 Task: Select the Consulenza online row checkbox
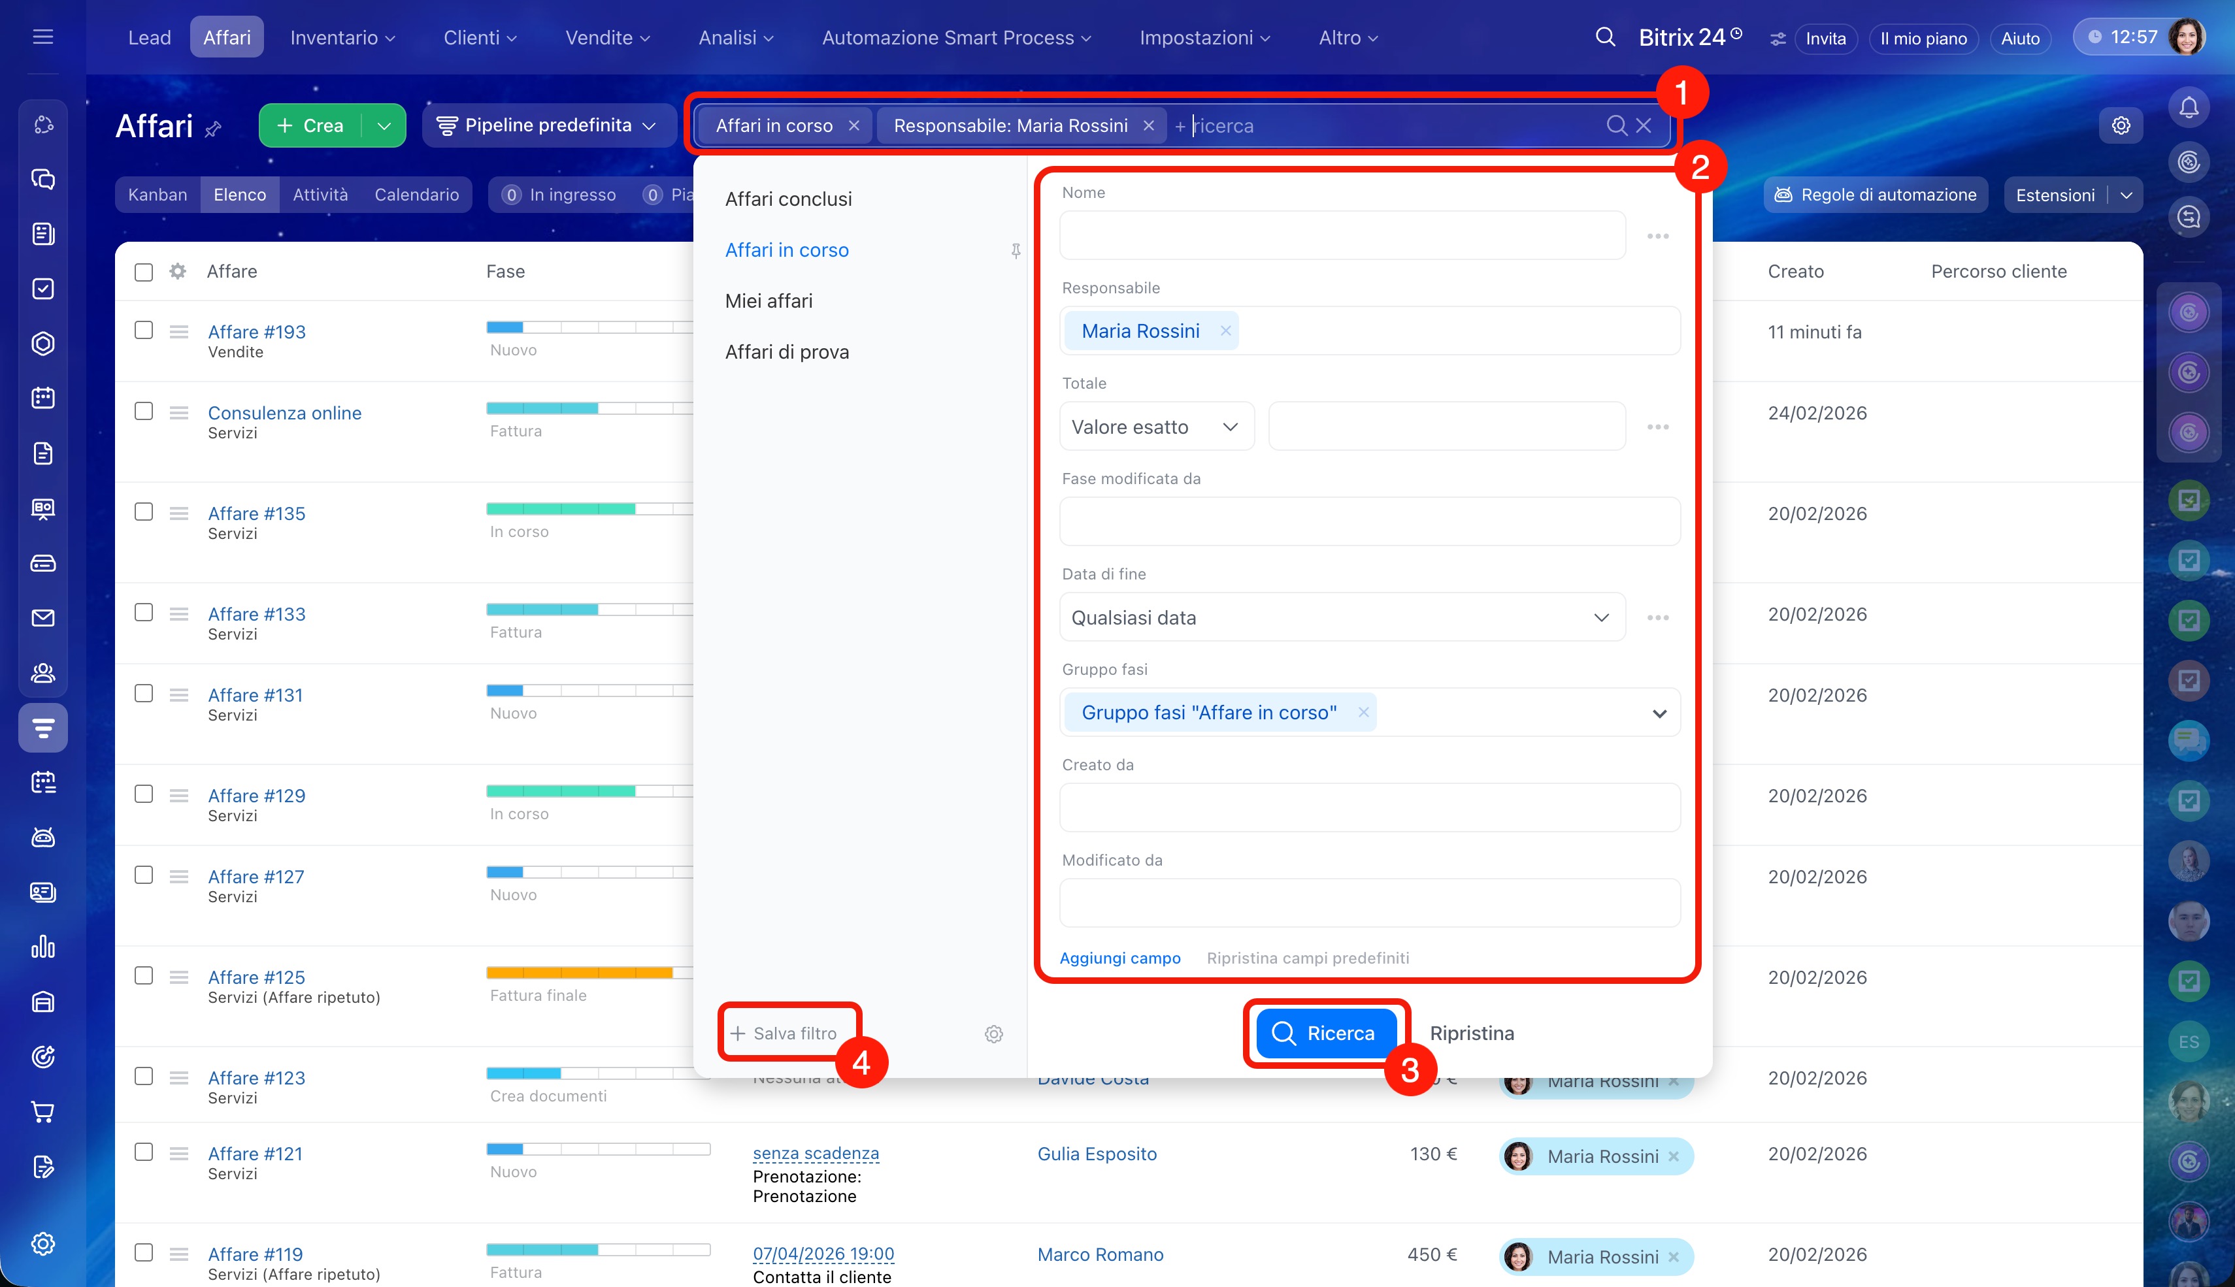coord(143,412)
